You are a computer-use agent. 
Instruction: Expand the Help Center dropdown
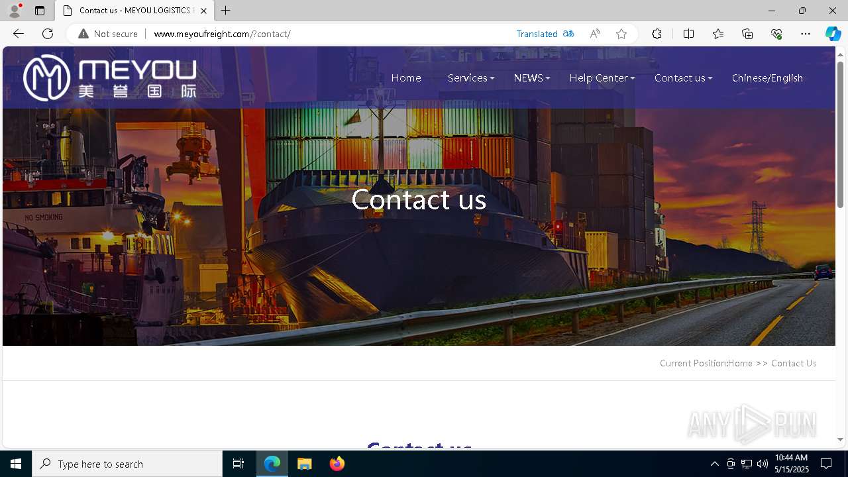click(x=602, y=78)
